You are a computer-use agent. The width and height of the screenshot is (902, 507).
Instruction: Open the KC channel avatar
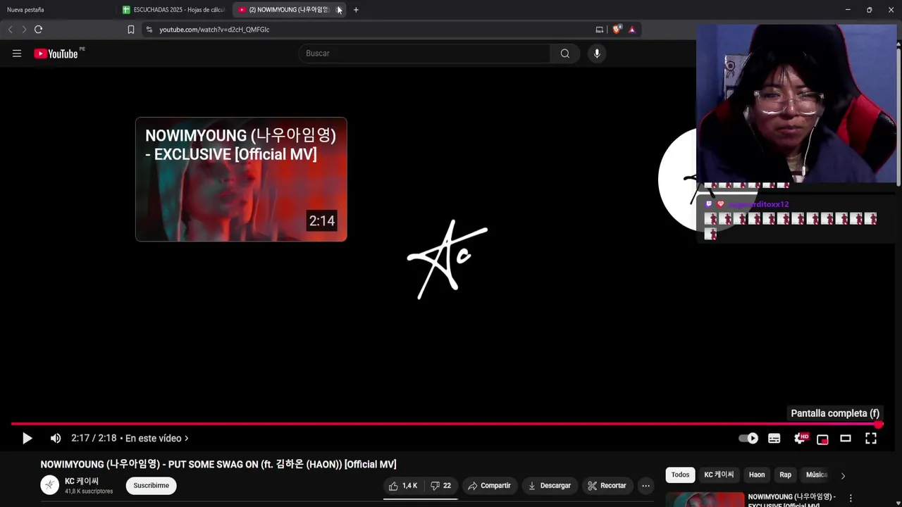49,485
